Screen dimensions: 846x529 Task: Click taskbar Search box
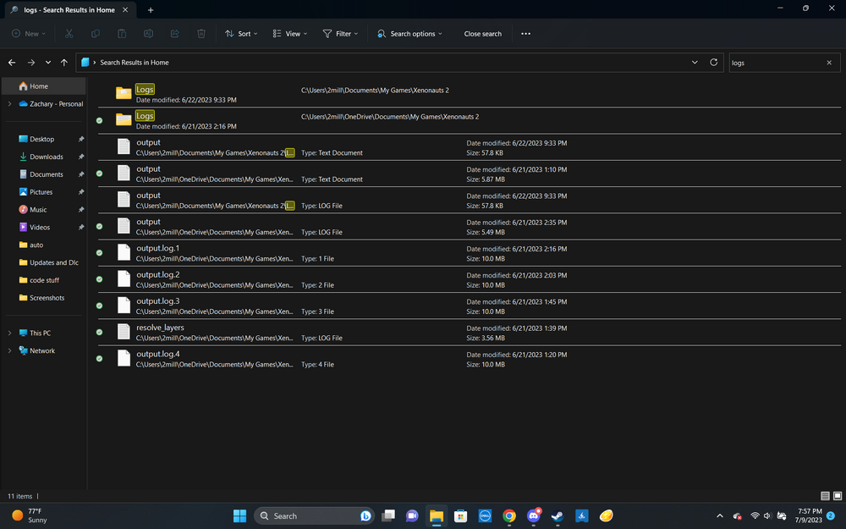coord(314,516)
